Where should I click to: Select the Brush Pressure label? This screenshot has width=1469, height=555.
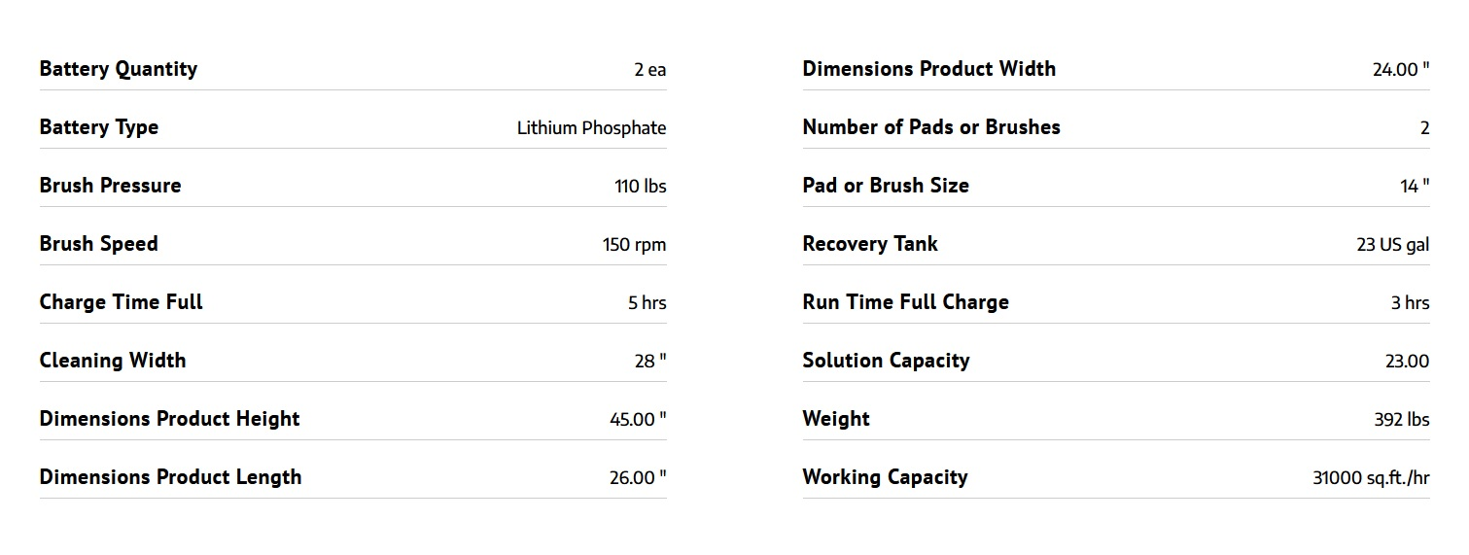pos(110,186)
